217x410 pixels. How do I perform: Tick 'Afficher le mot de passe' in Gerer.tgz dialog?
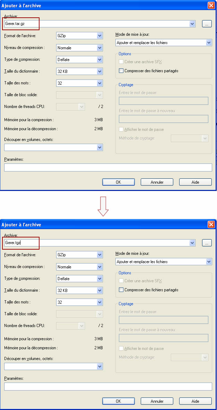(x=121, y=349)
